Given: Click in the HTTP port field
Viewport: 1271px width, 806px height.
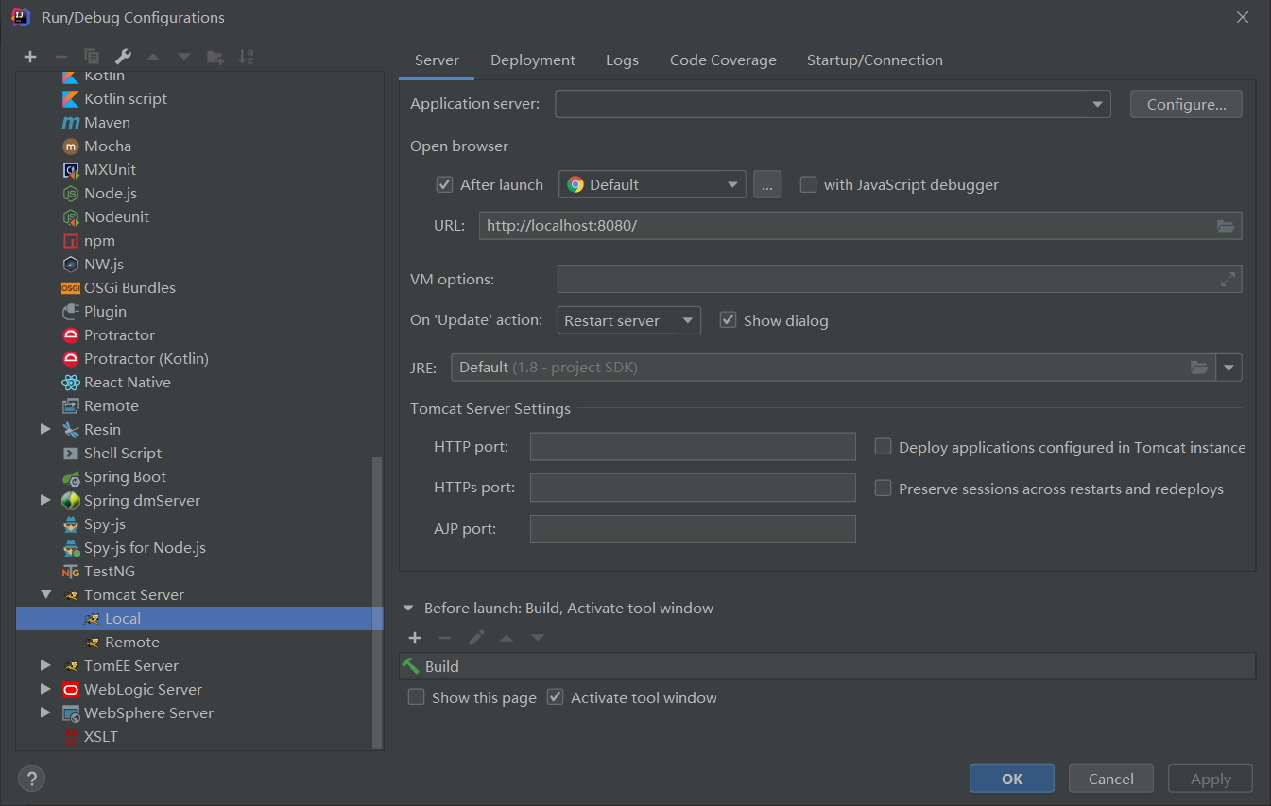Looking at the screenshot, I should (x=693, y=446).
